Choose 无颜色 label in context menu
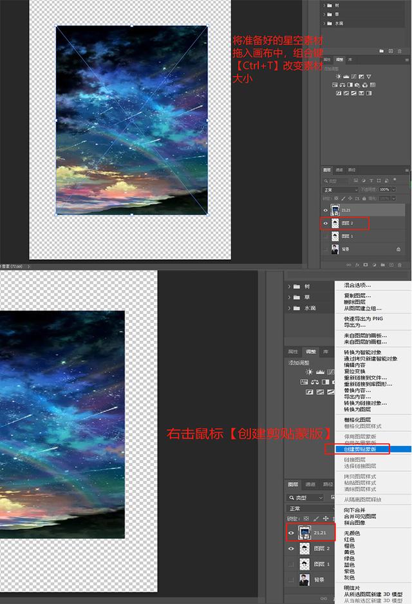412x604 pixels. pos(351,533)
